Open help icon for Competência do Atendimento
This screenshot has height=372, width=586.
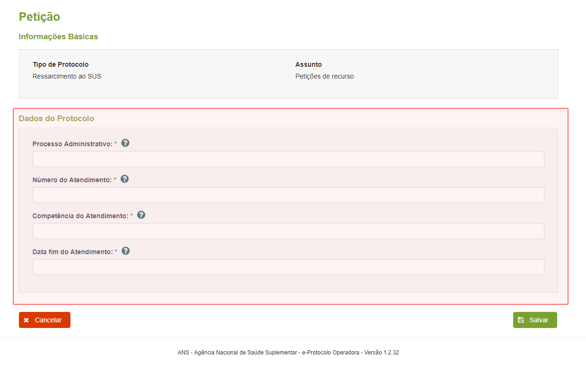(x=141, y=215)
